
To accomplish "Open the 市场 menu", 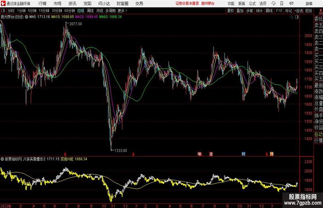I will point(57,3).
